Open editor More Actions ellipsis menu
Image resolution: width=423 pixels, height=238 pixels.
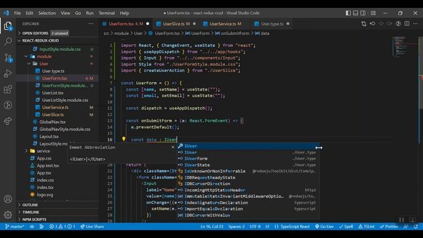(x=415, y=24)
